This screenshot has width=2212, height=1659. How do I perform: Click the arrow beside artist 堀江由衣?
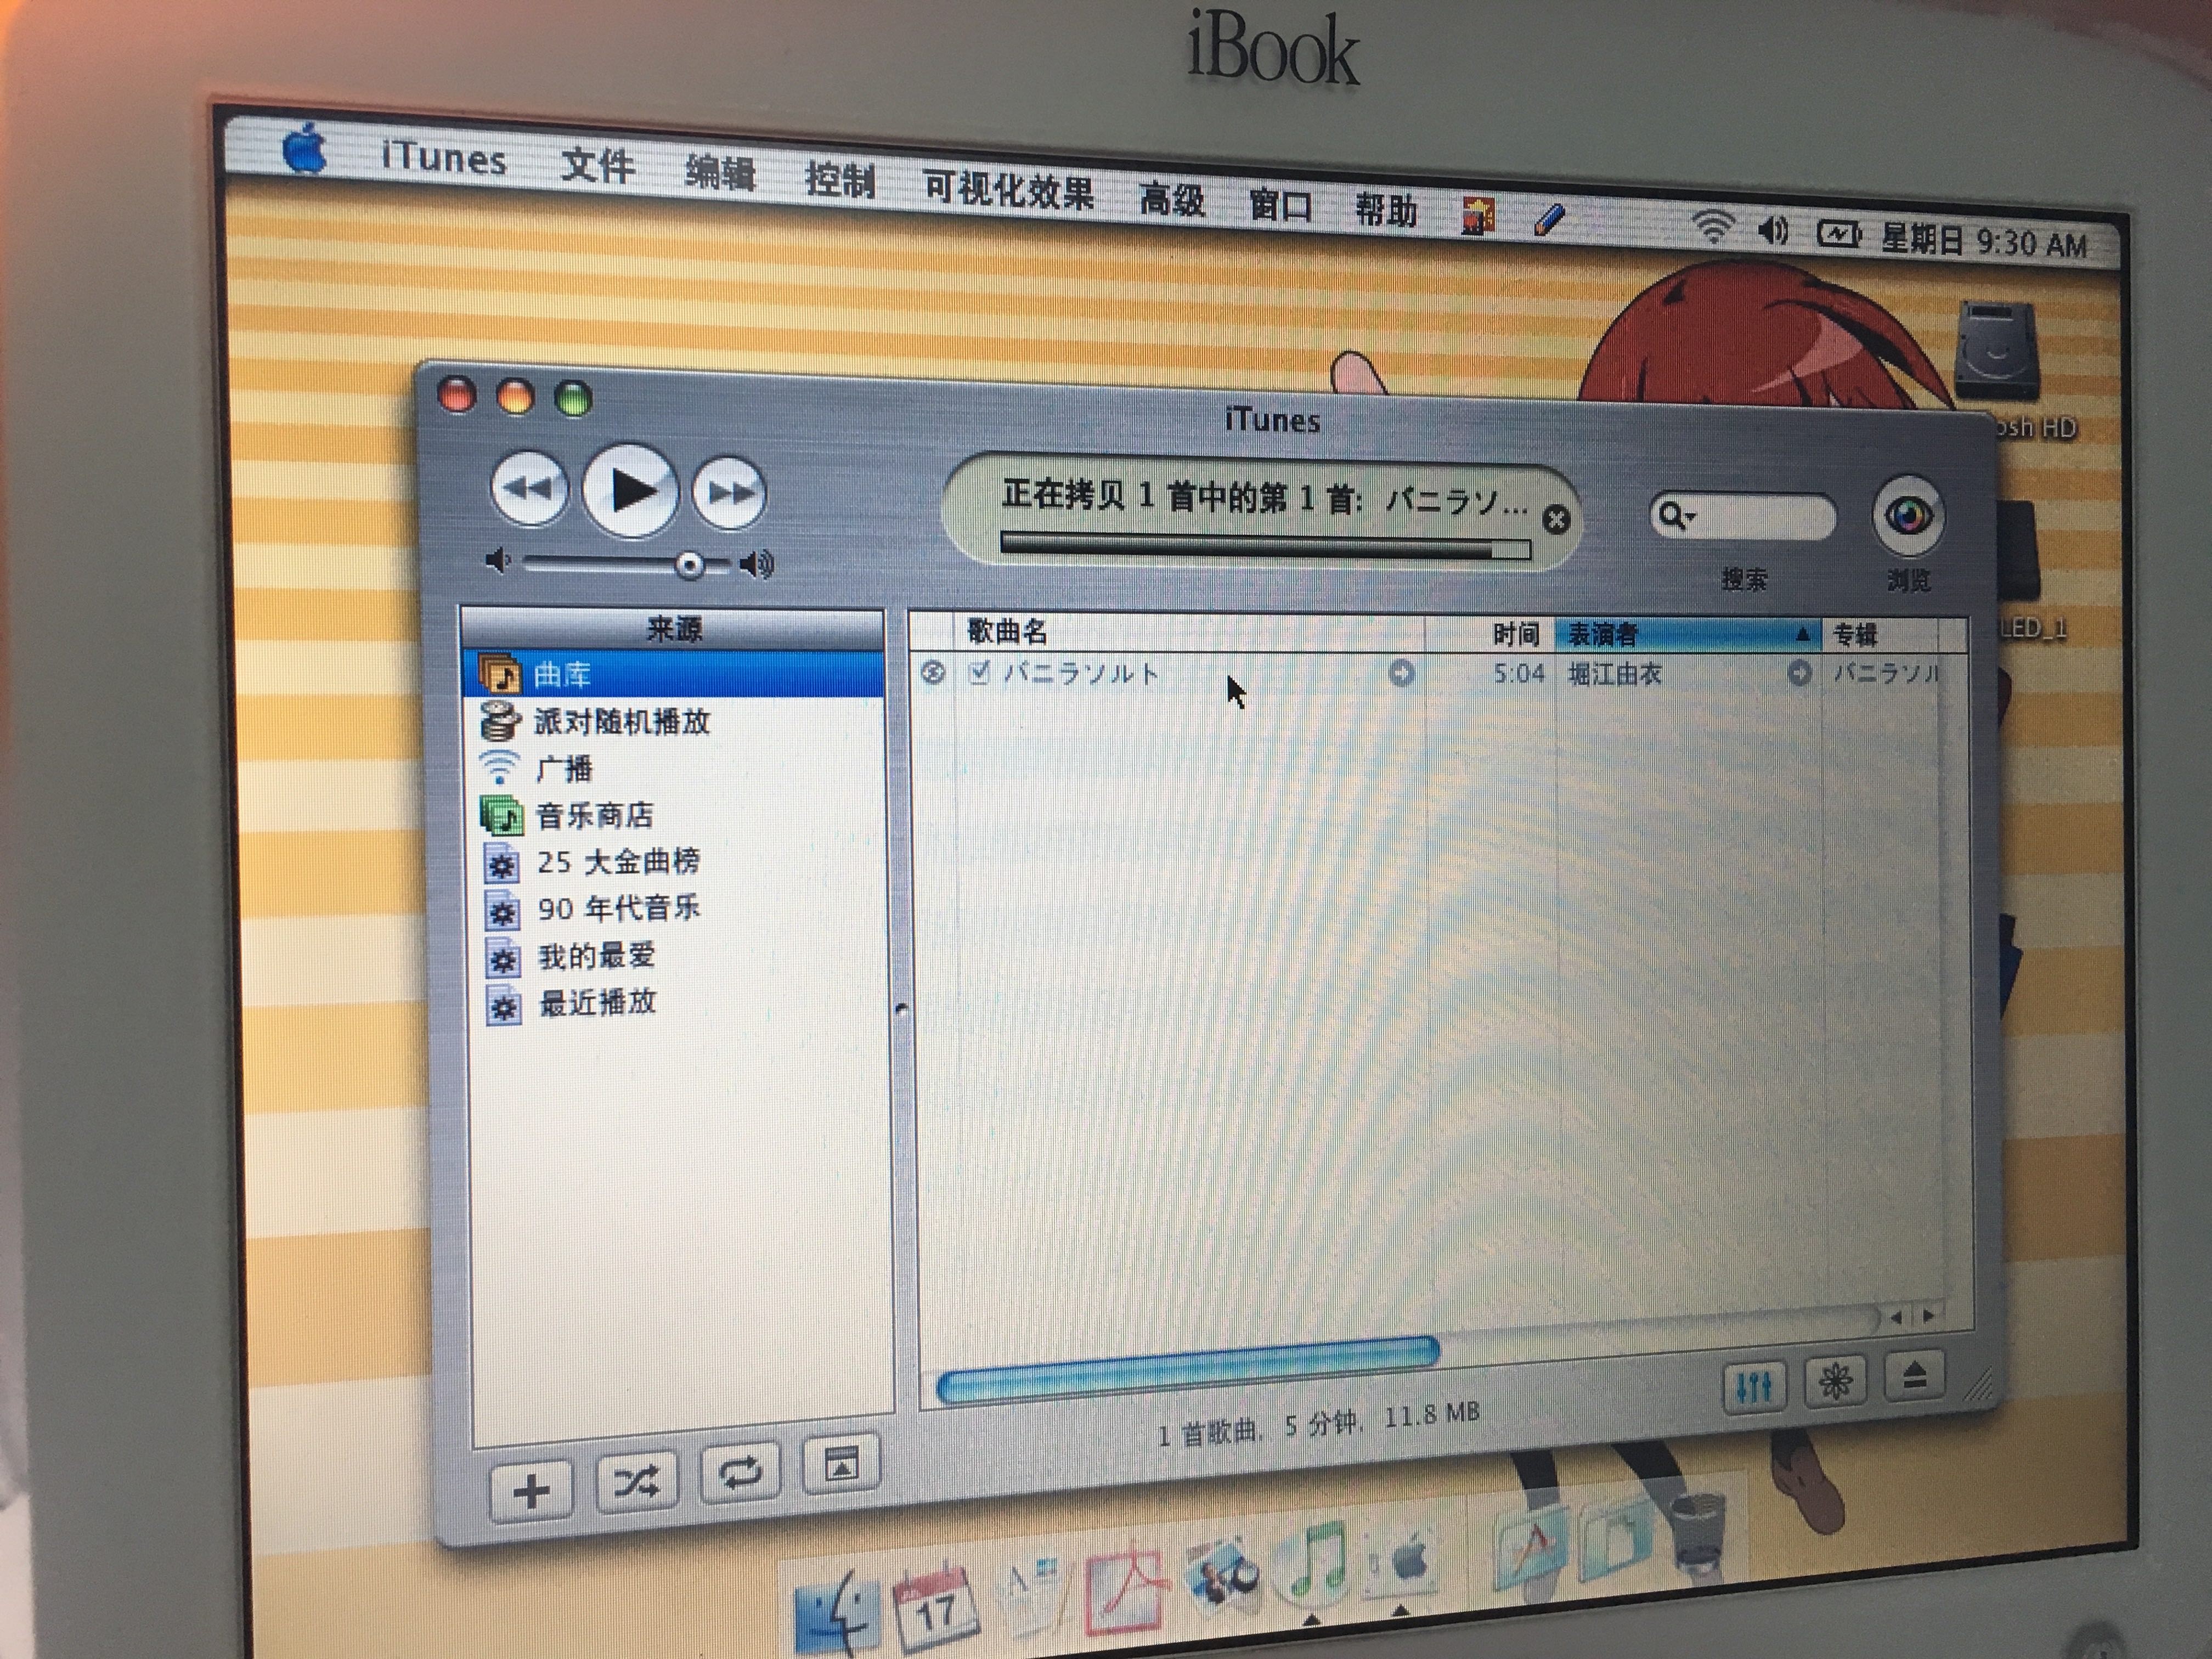point(1799,673)
